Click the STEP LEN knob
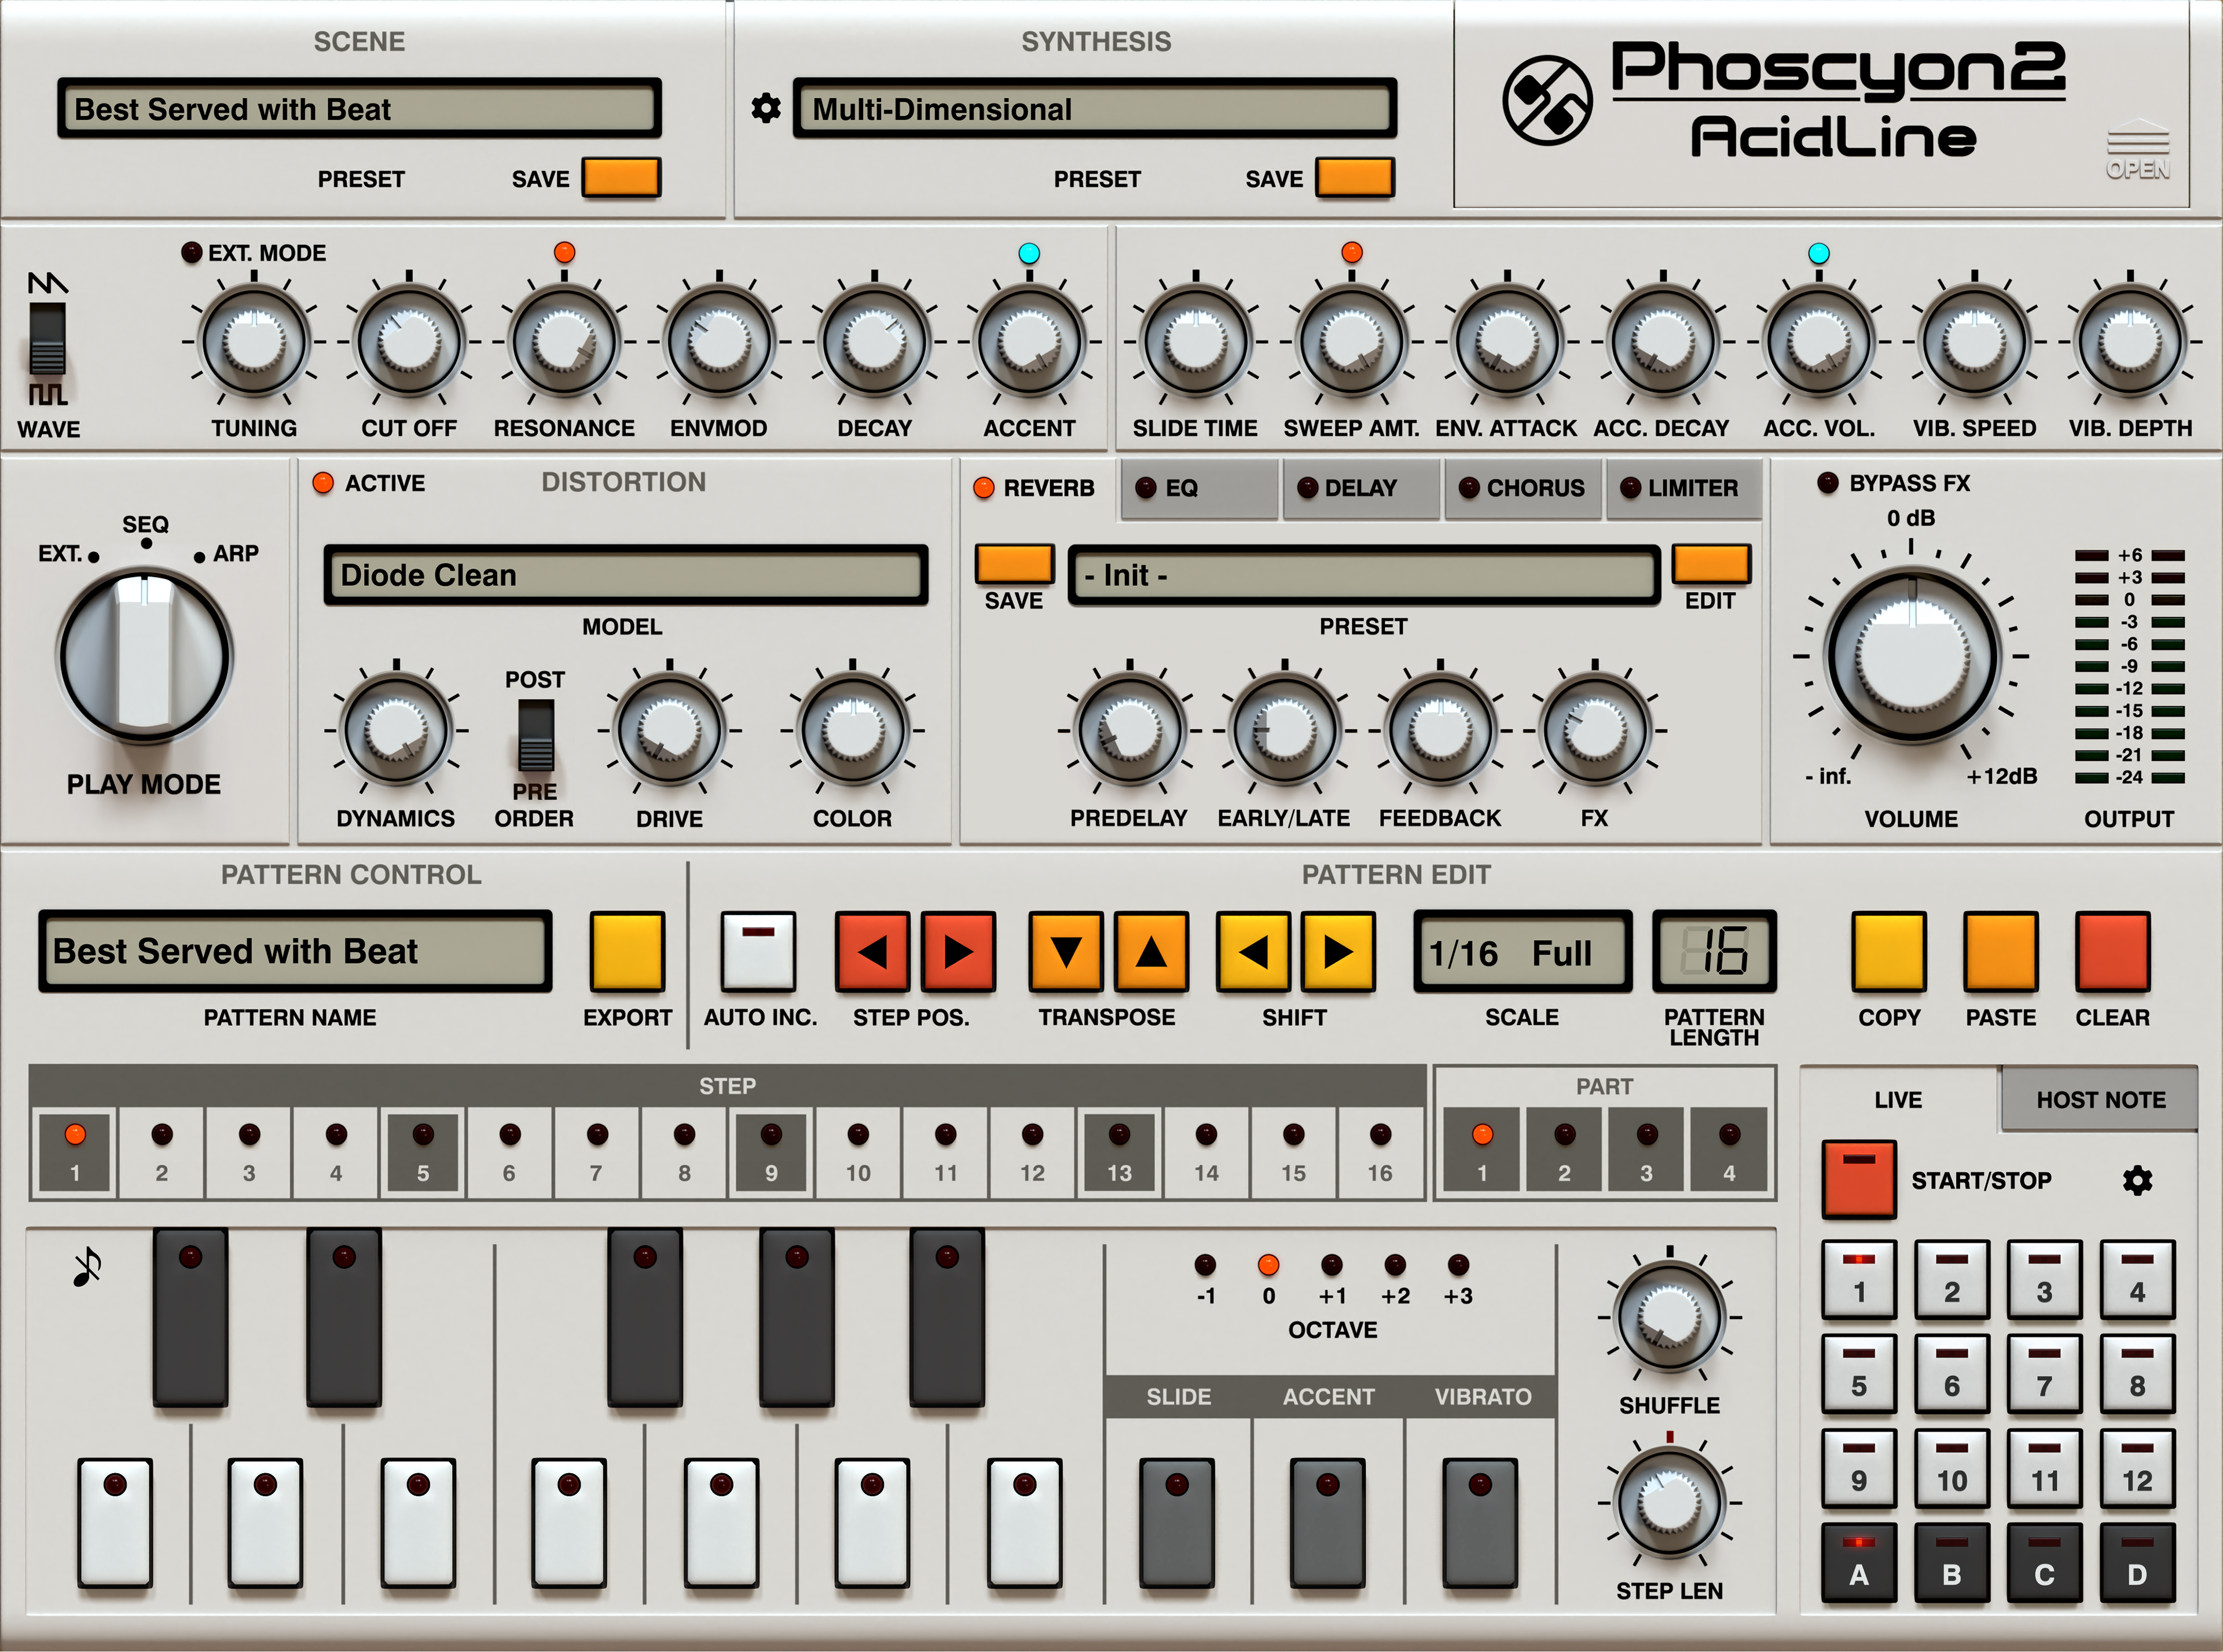Viewport: 2223px width, 1652px height. (x=1669, y=1502)
